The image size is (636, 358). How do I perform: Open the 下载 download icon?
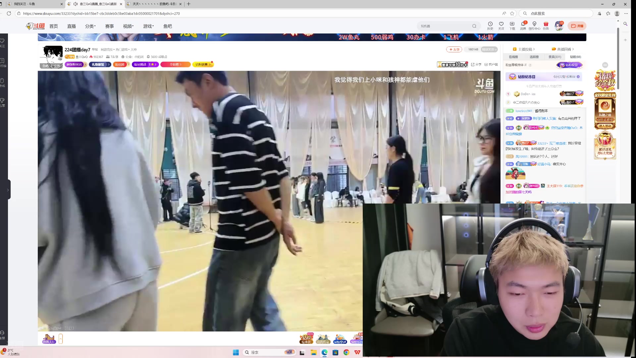[x=512, y=24]
